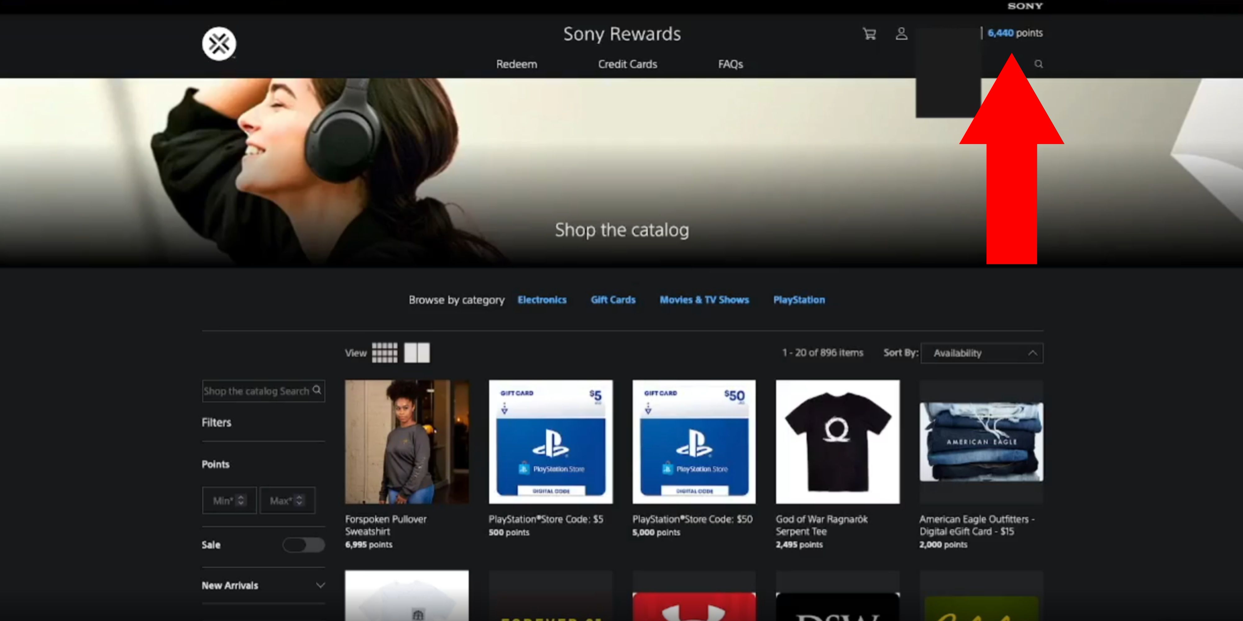Adjust the Max points stepper arrows

[299, 501]
